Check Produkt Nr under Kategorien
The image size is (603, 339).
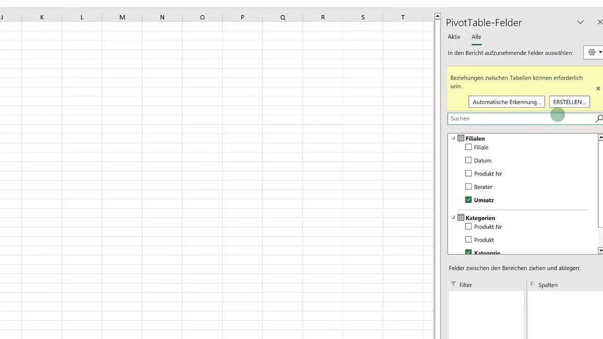tap(468, 226)
